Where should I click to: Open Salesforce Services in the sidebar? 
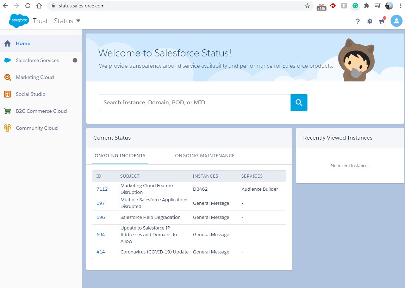[x=37, y=60]
